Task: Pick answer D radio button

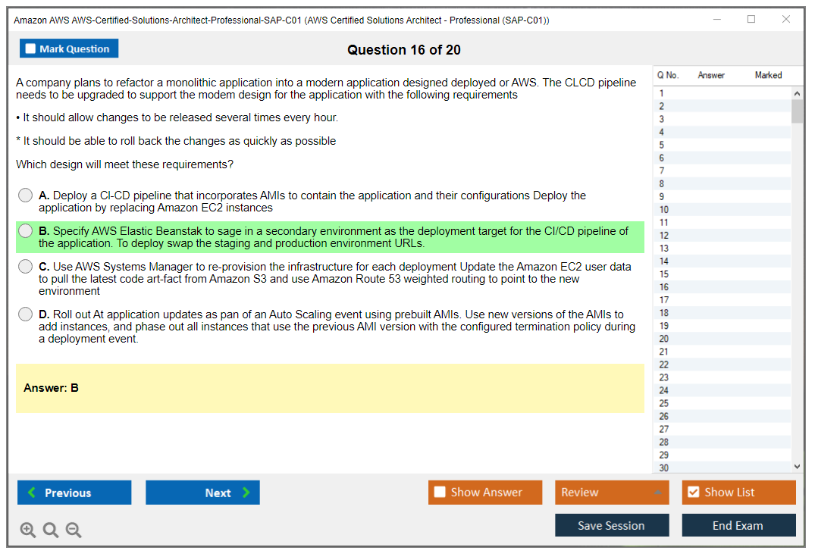Action: coord(26,314)
